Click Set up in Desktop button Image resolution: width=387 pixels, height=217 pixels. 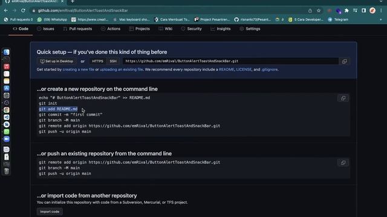click(57, 61)
